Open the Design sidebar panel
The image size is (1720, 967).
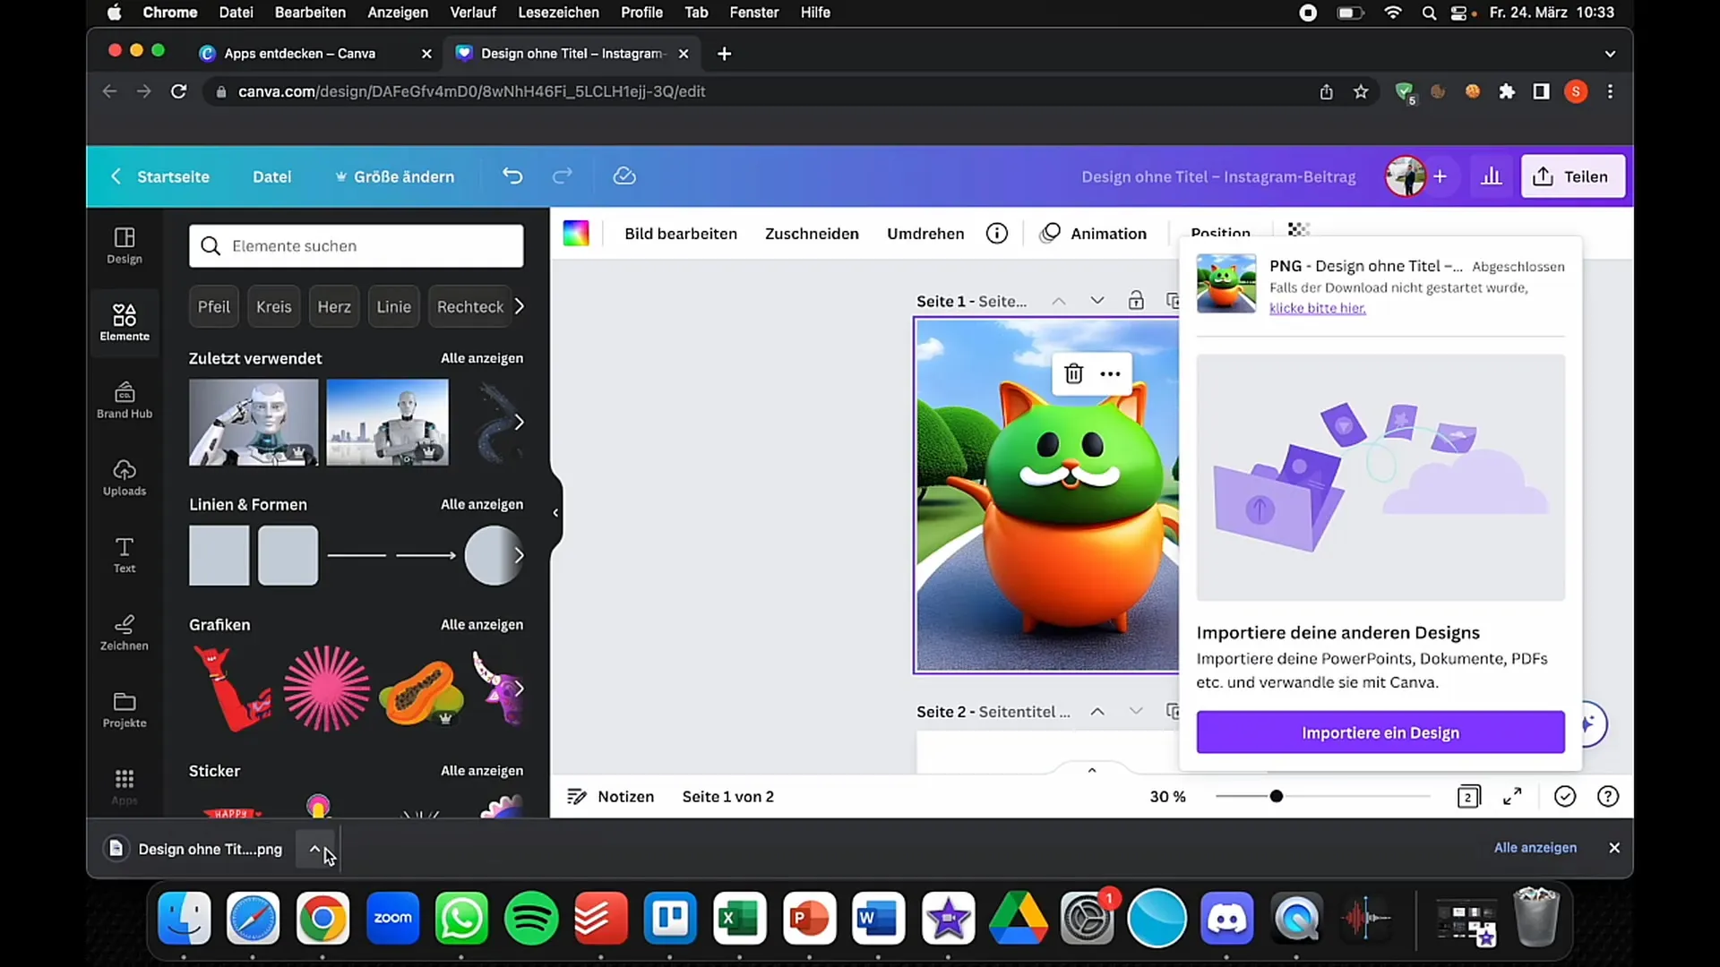tap(125, 246)
